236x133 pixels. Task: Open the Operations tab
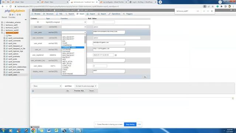[x=115, y=14]
